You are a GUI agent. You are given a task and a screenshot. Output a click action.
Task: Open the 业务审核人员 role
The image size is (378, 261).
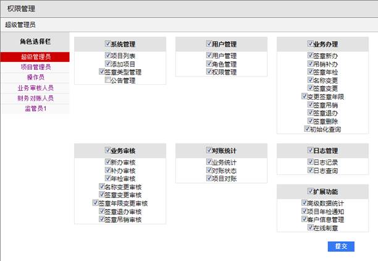click(x=35, y=88)
